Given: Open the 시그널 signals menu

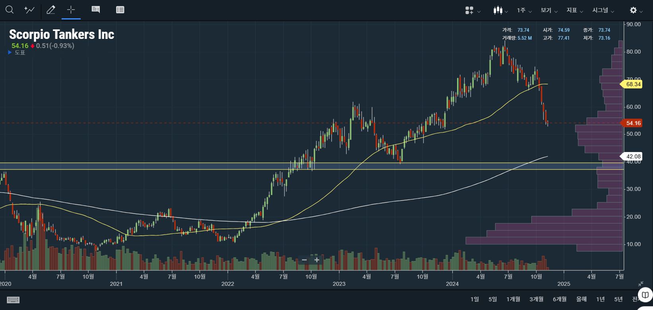Looking at the screenshot, I should (x=603, y=11).
